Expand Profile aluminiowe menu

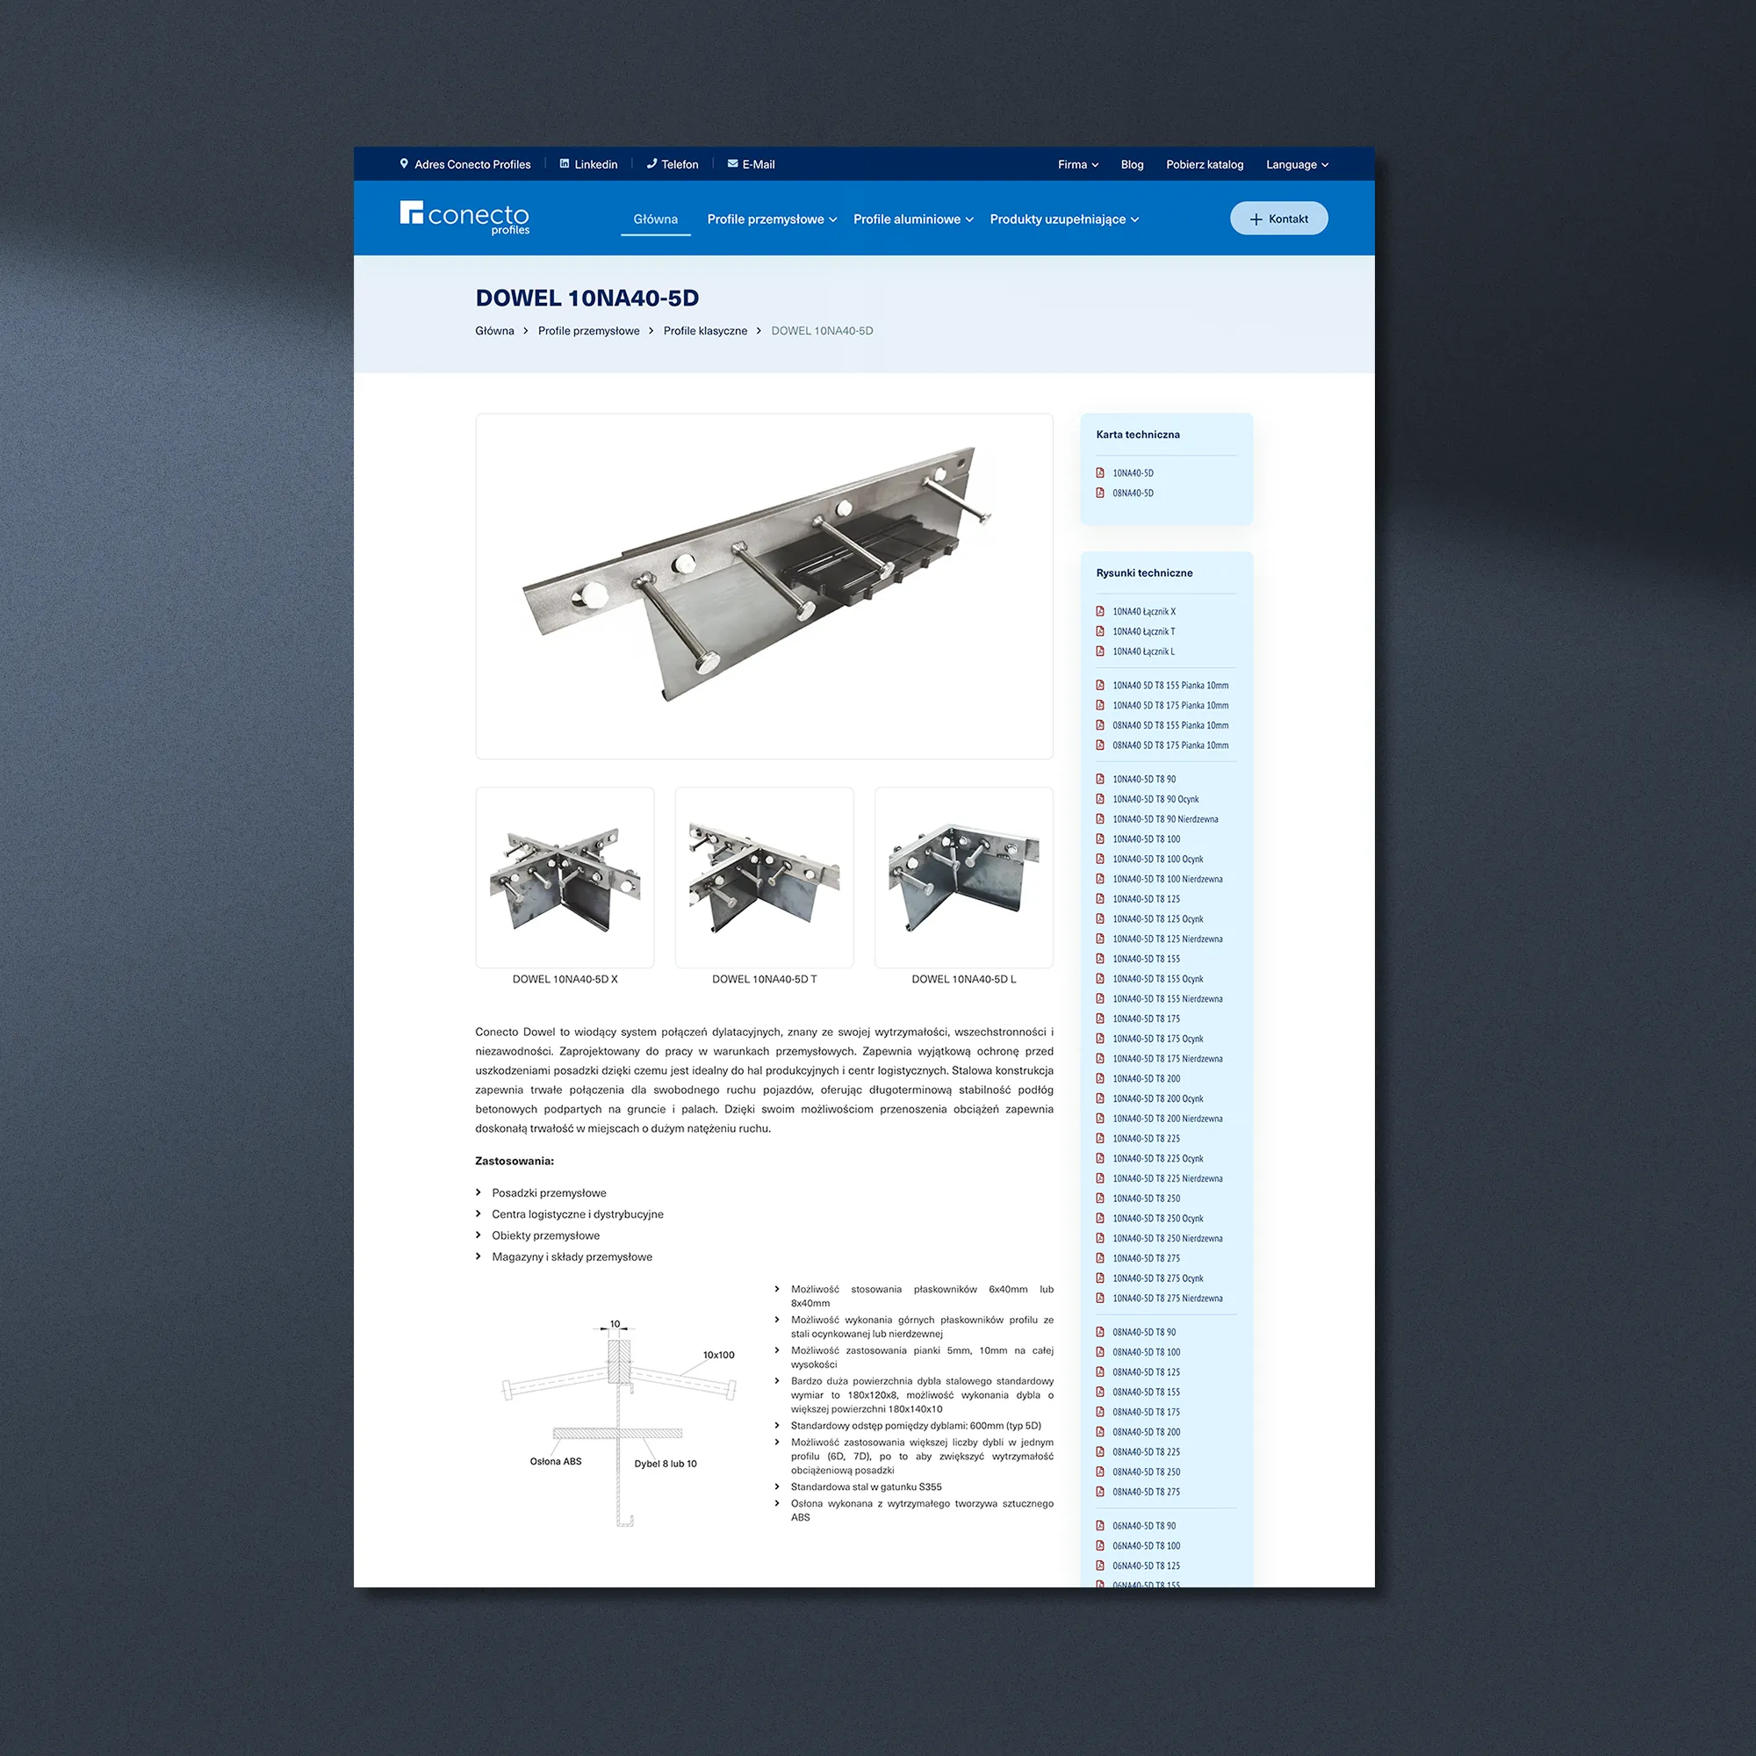tap(912, 219)
